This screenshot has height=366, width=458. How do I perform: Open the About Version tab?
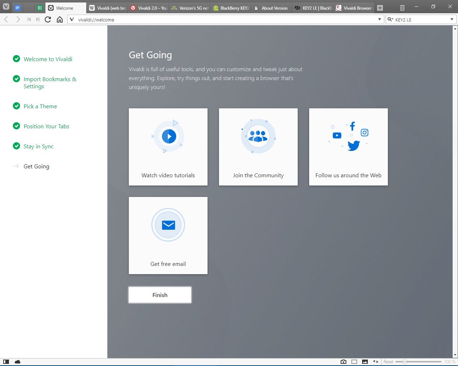(x=272, y=8)
